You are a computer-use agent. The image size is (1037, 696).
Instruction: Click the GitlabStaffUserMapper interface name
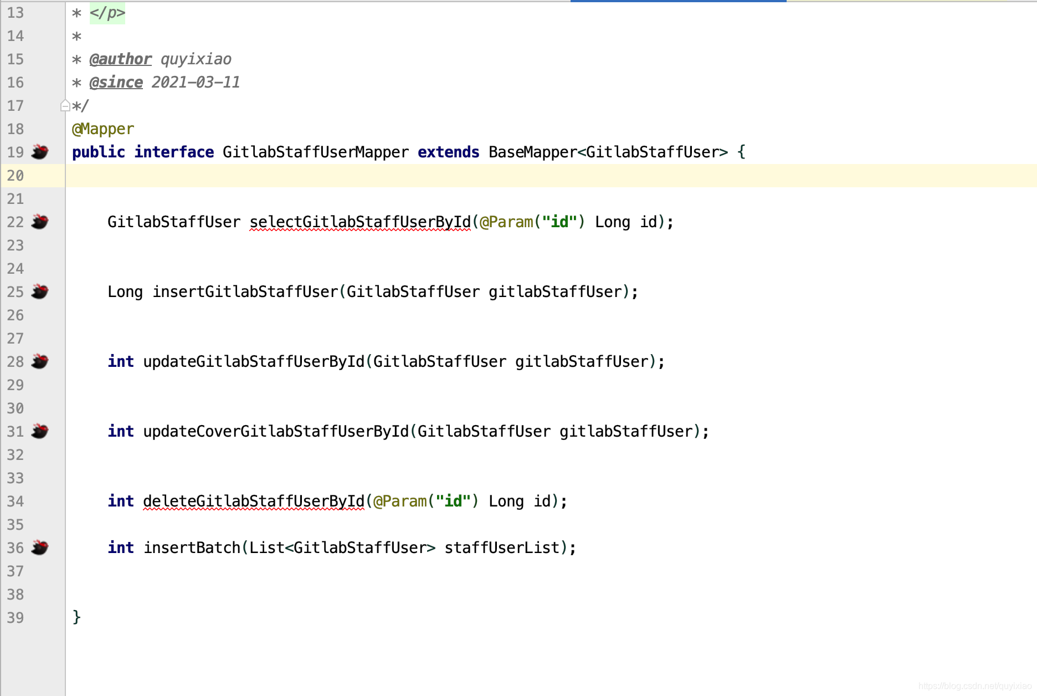tap(316, 152)
